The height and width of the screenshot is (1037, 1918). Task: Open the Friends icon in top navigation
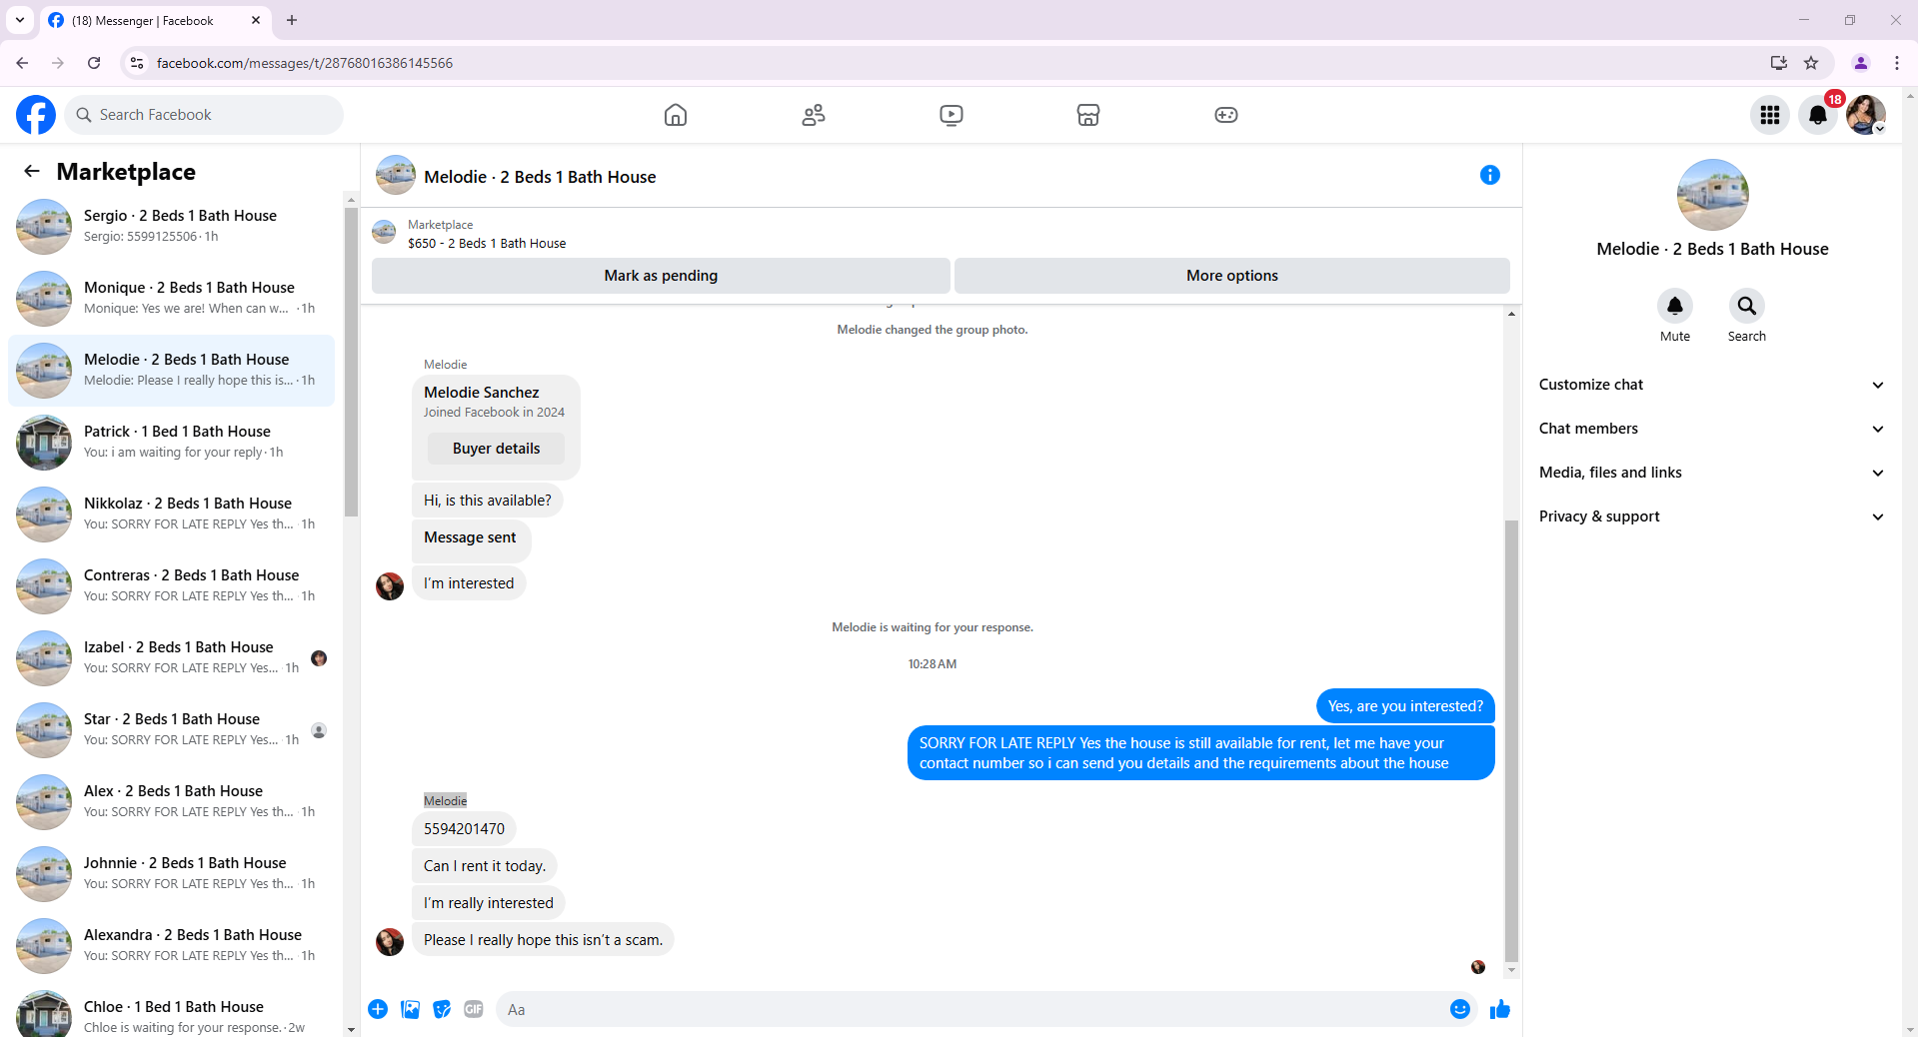(814, 115)
